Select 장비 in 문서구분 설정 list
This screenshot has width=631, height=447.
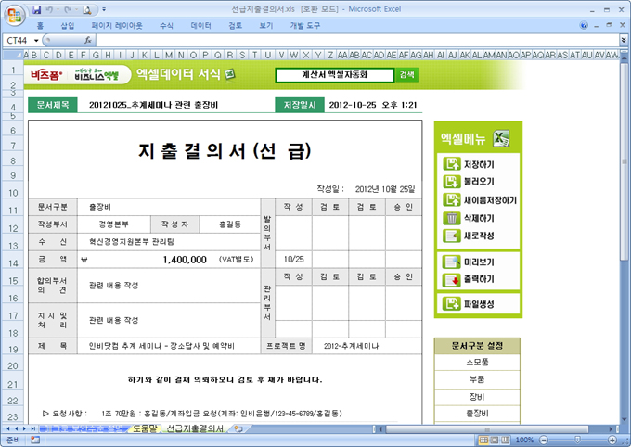pos(477,397)
